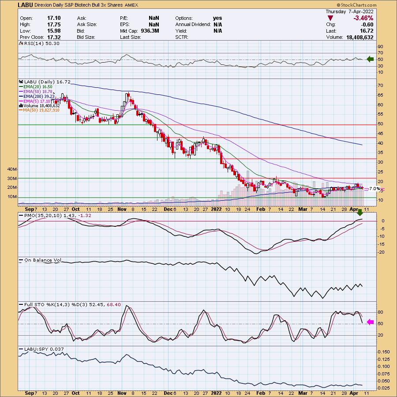This screenshot has height=397, width=397.
Task: Select the P/E NaN value
Action: pyautogui.click(x=154, y=18)
